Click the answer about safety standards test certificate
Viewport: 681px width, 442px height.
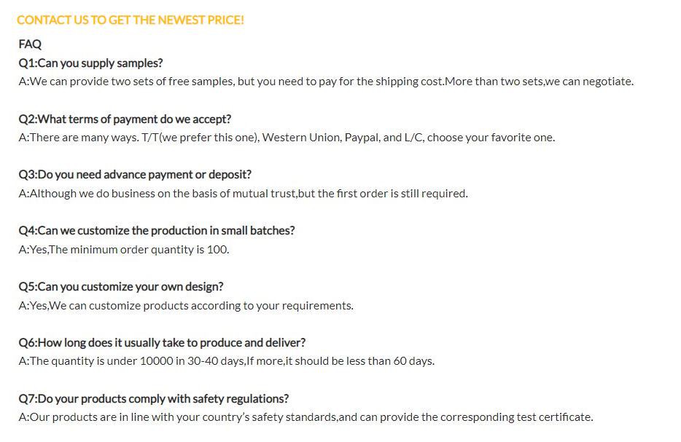click(x=306, y=417)
